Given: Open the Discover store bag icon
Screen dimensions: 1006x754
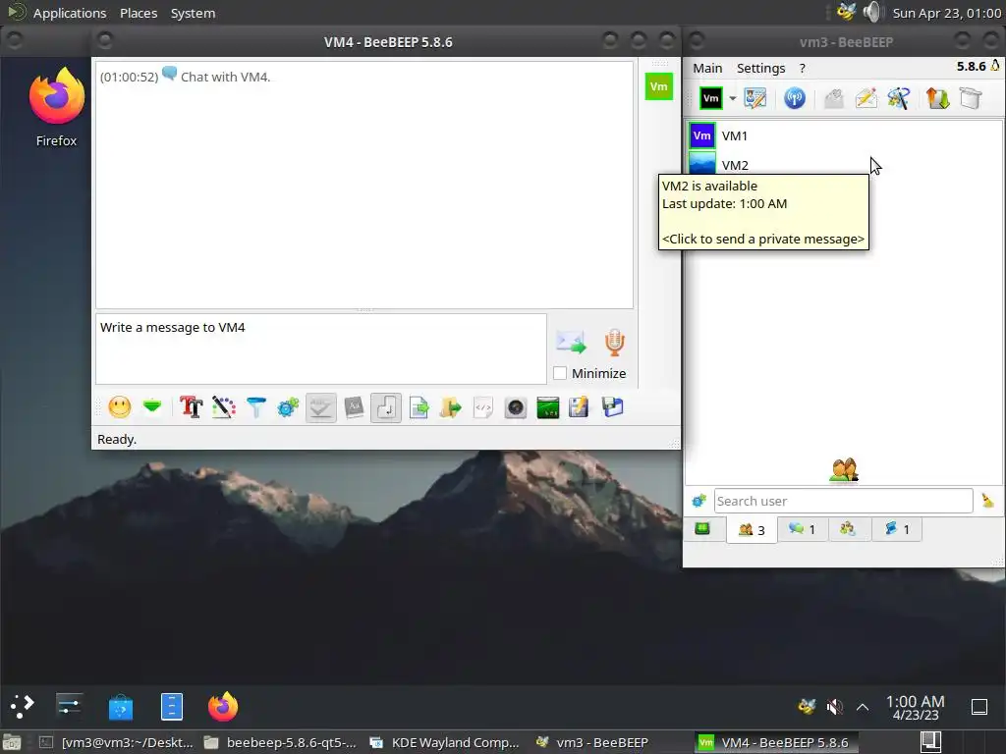Looking at the screenshot, I should click(x=121, y=707).
